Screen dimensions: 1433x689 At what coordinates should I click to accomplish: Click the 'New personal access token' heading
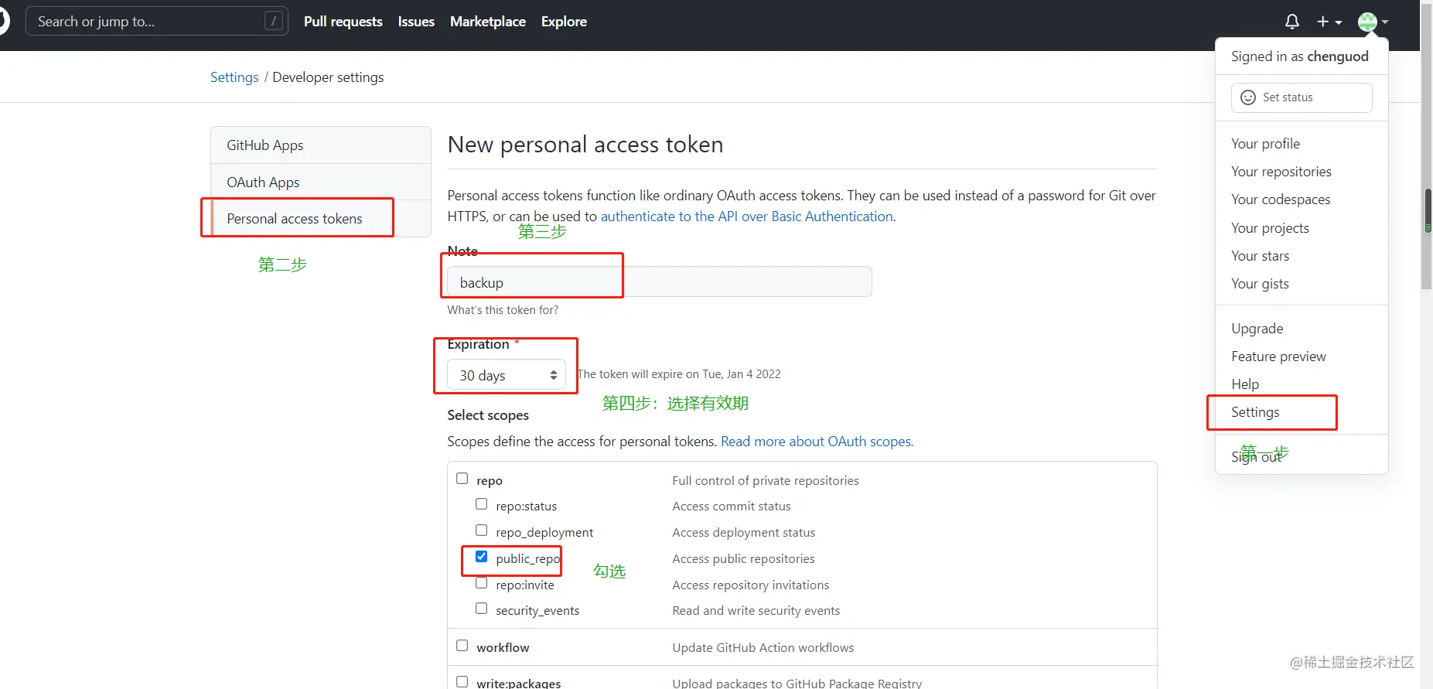point(585,145)
